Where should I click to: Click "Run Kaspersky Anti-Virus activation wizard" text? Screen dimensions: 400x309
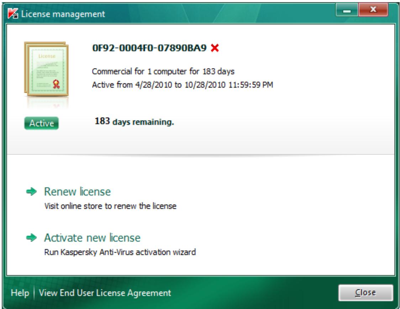(120, 252)
